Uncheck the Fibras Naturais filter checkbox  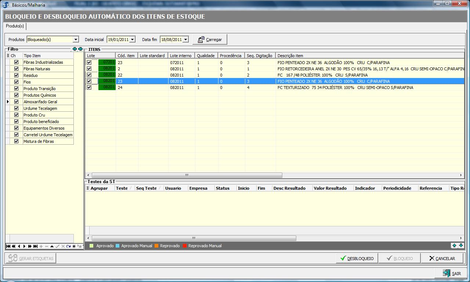click(x=16, y=69)
